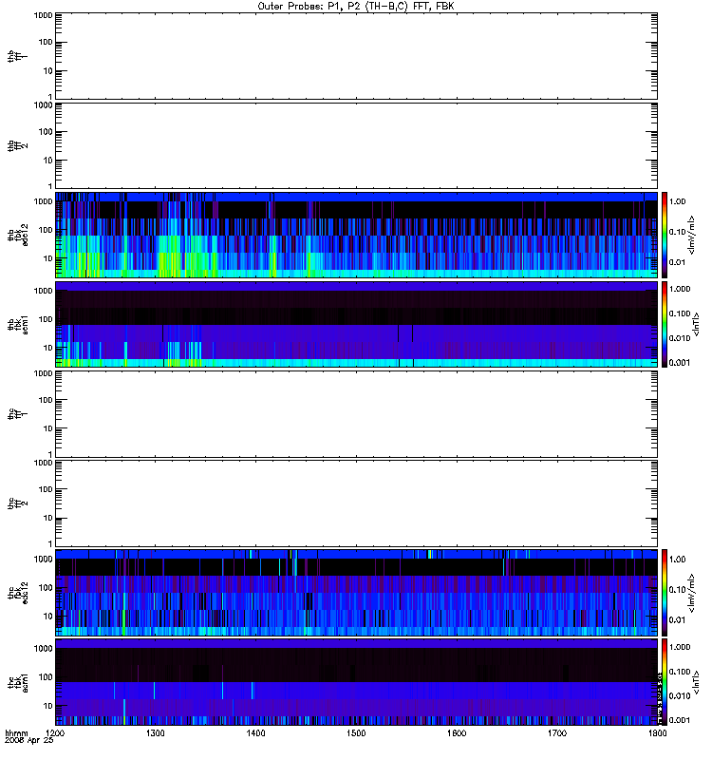Click the "0.010" tick on thb scm1 colorbar
Viewport: 712px width, 760px height.
[680, 338]
